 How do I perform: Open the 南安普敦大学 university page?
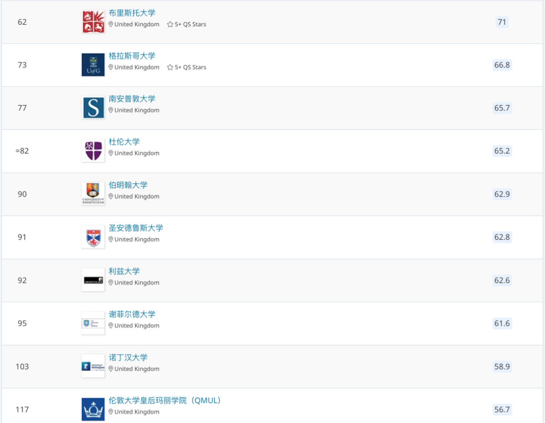point(132,99)
